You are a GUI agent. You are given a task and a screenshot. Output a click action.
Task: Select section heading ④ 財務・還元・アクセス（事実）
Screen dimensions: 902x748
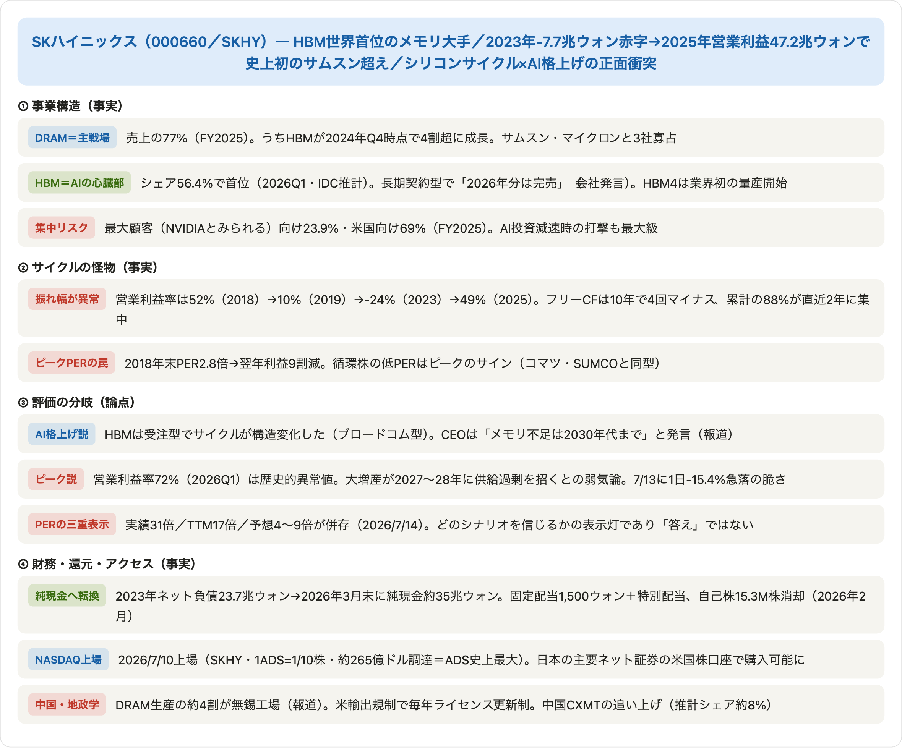[107, 563]
